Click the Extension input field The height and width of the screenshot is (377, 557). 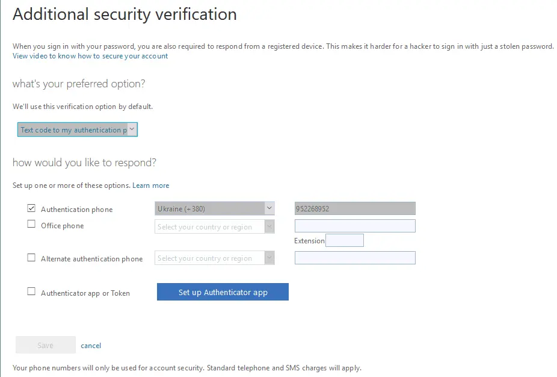tap(345, 240)
